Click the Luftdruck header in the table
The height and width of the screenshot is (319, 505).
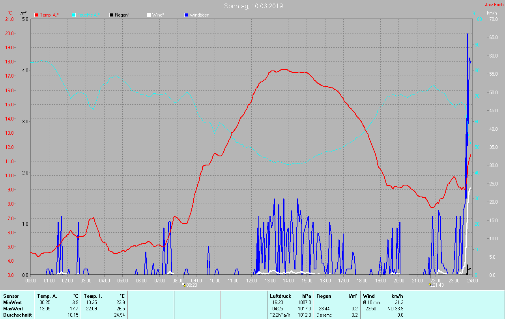pyautogui.click(x=280, y=296)
